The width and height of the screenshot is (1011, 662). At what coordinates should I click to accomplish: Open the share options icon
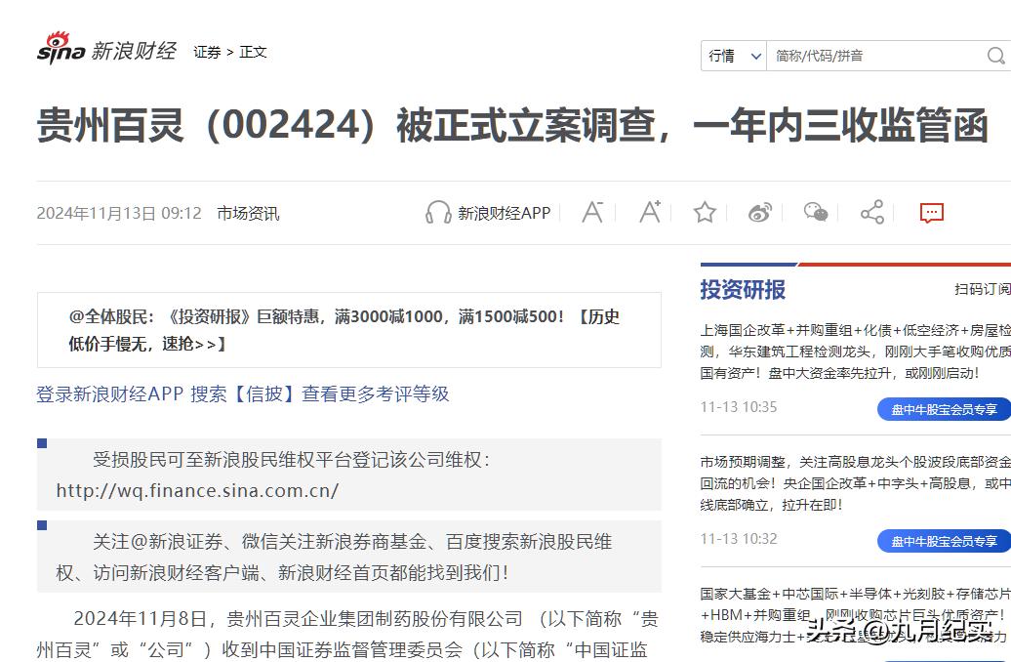pos(872,212)
